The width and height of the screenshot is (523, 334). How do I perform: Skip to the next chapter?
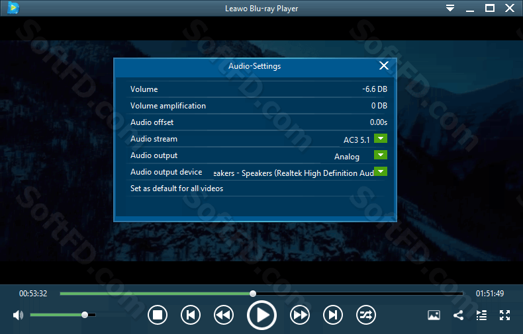click(333, 315)
